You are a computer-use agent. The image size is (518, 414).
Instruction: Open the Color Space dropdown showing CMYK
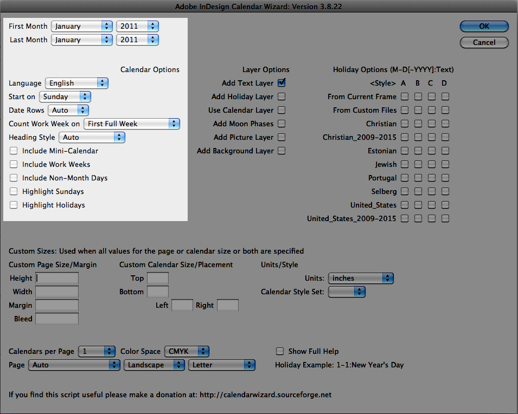pos(187,351)
